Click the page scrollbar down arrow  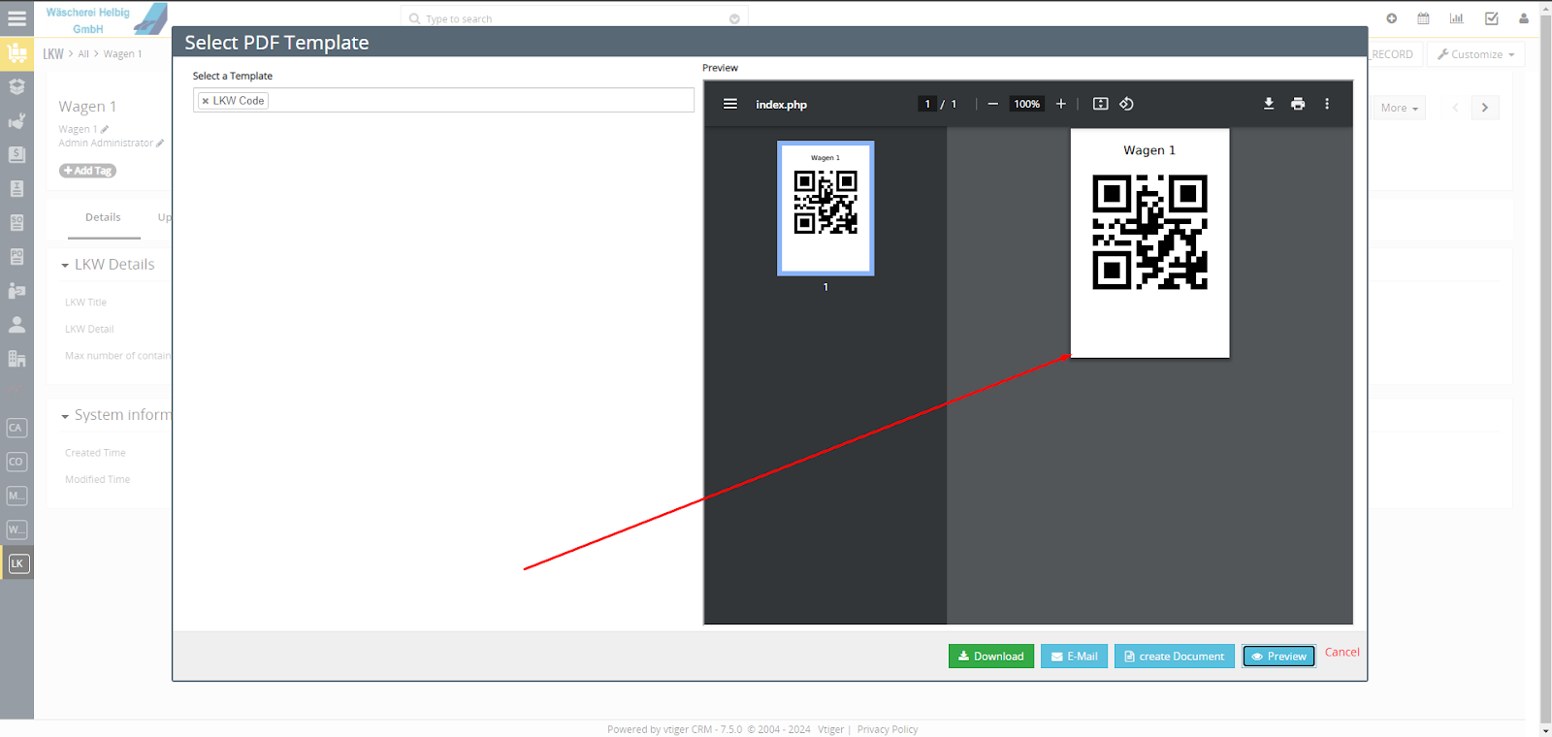1545,730
